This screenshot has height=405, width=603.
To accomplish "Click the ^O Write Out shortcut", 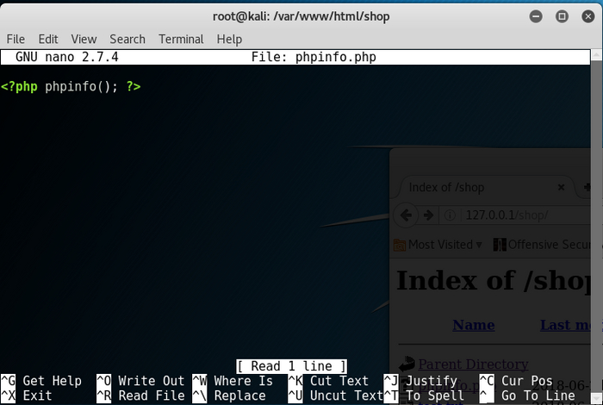I will point(140,381).
